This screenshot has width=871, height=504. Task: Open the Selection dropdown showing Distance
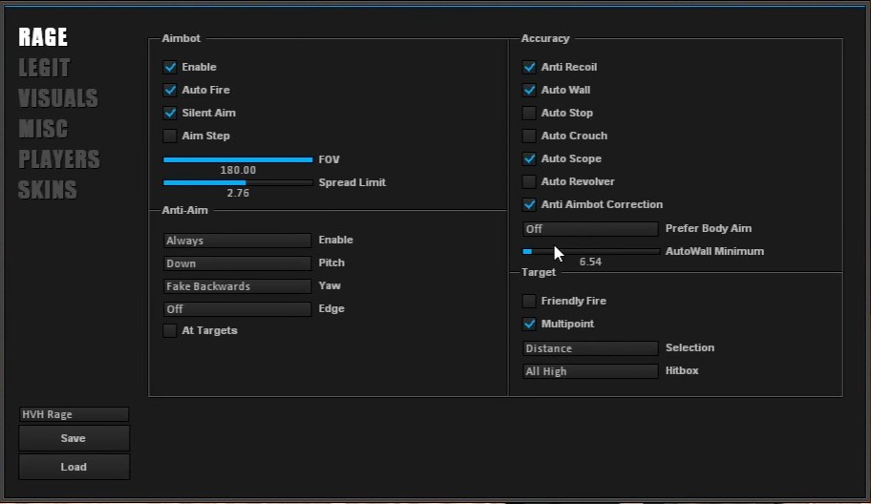point(590,348)
